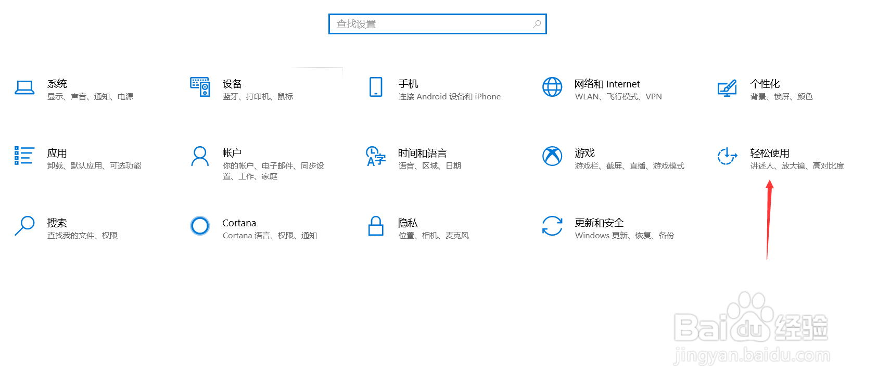Click the text 连接 Android 设备和 iPhone

pos(450,97)
